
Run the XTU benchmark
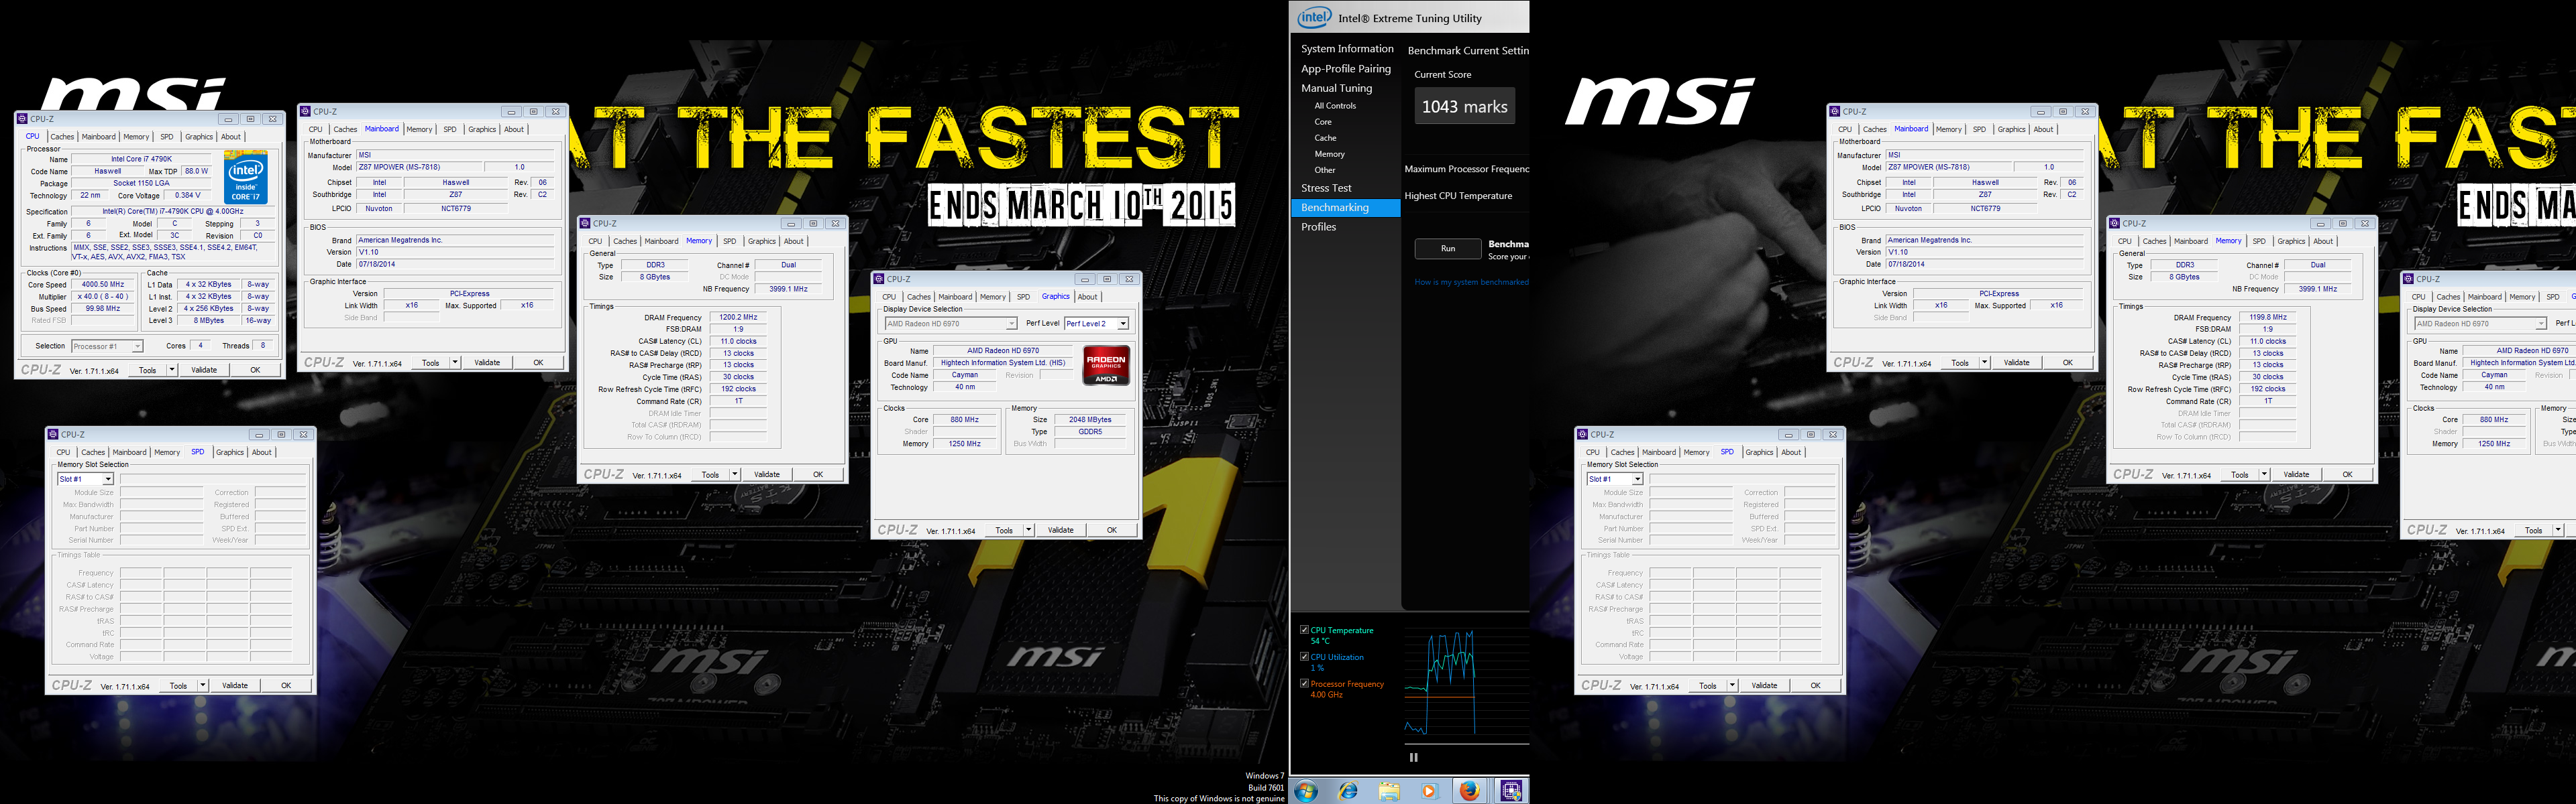pos(1448,249)
